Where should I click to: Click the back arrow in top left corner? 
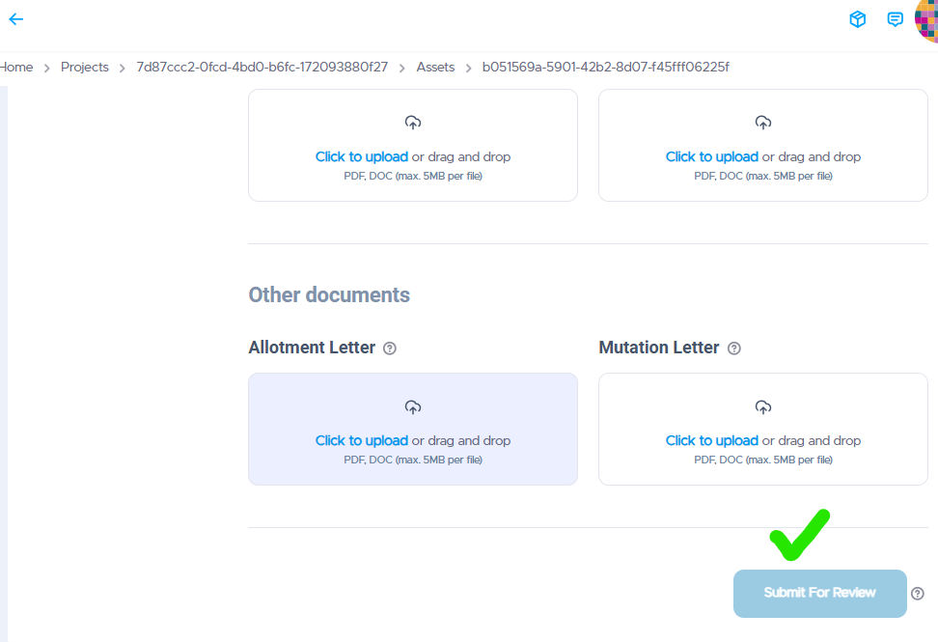(15, 18)
